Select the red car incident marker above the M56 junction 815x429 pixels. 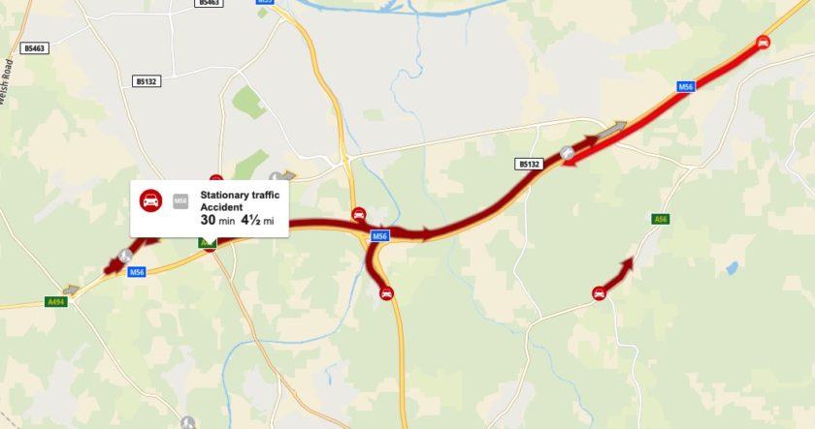pos(359,214)
